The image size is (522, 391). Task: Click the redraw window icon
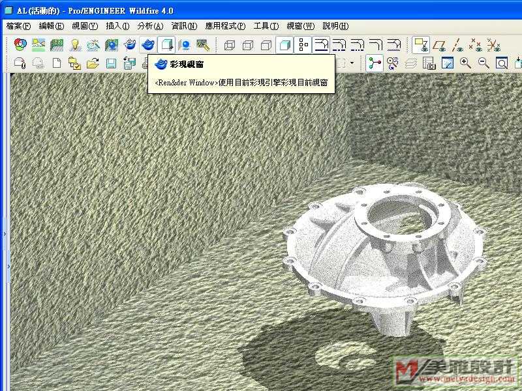coord(447,63)
